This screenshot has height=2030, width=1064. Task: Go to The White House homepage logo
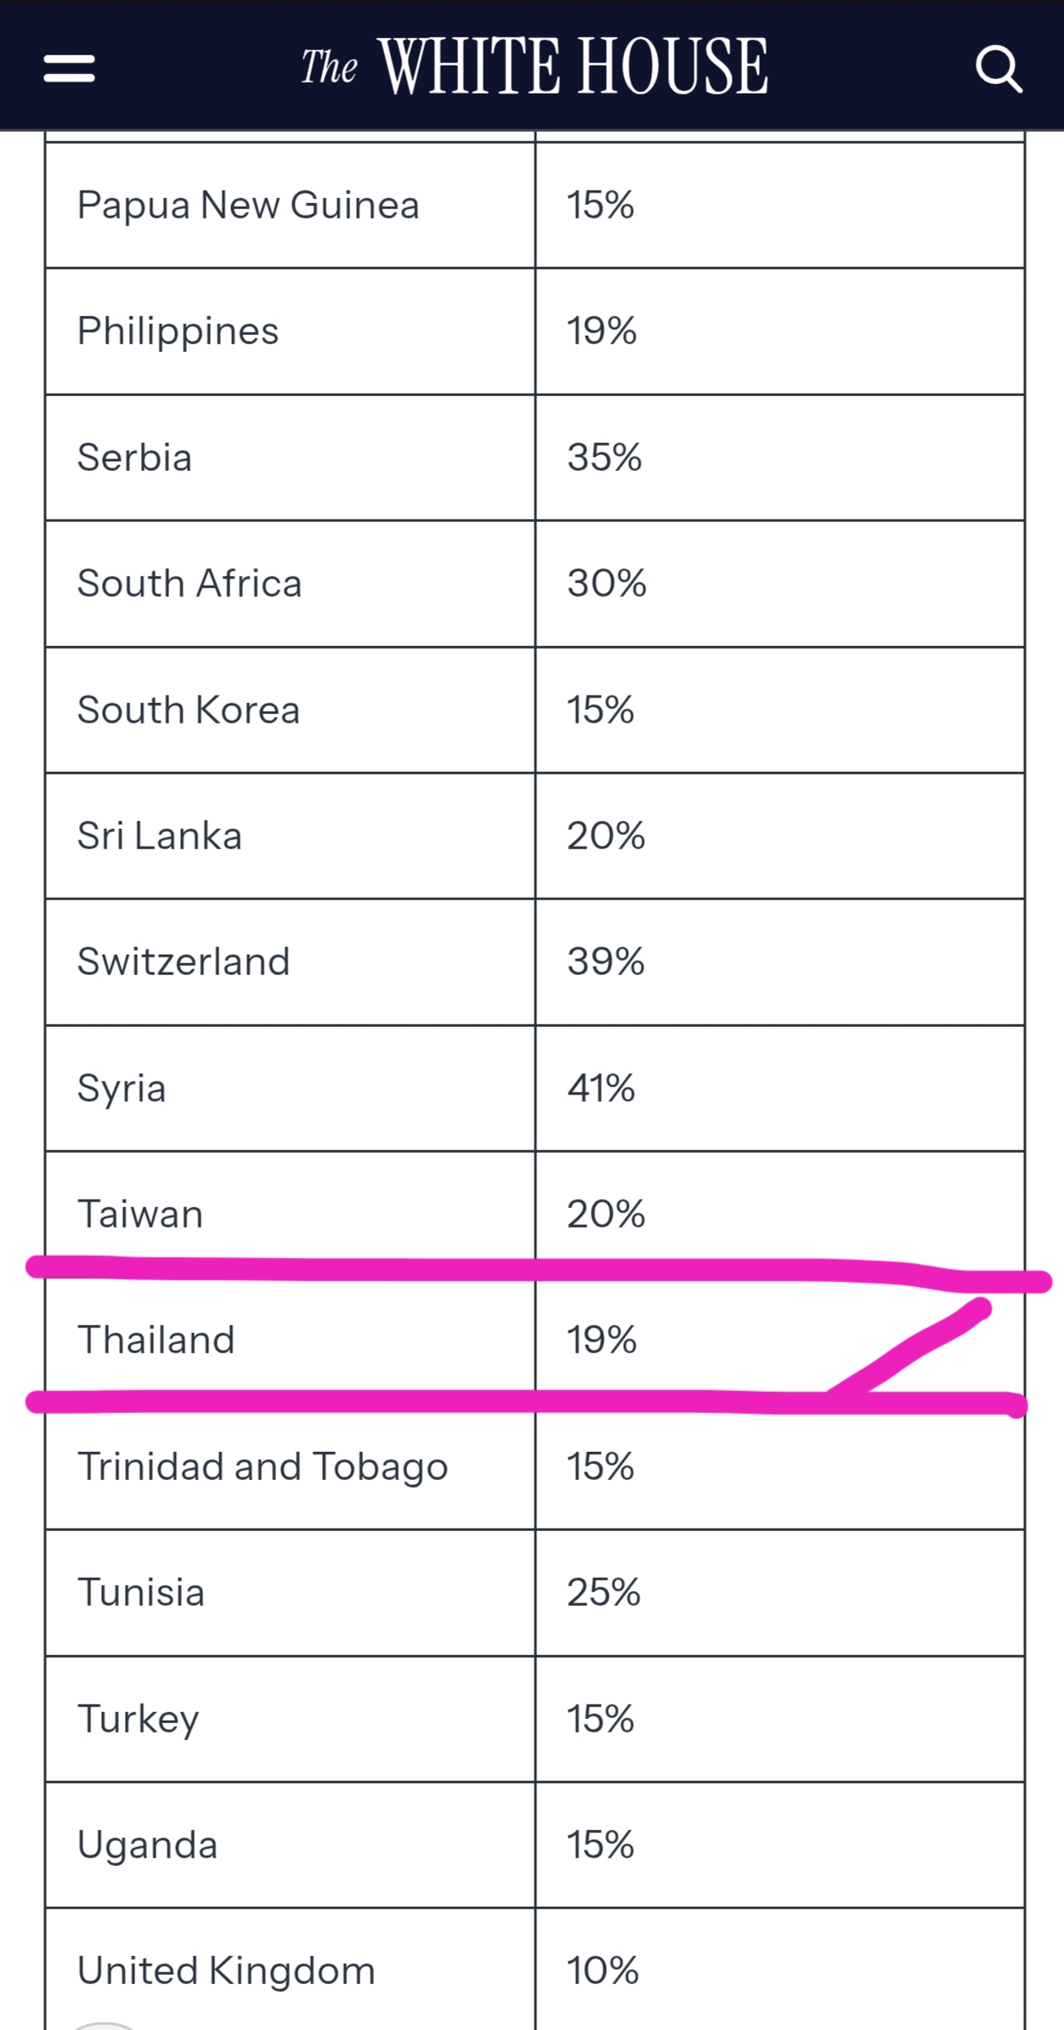pos(534,66)
